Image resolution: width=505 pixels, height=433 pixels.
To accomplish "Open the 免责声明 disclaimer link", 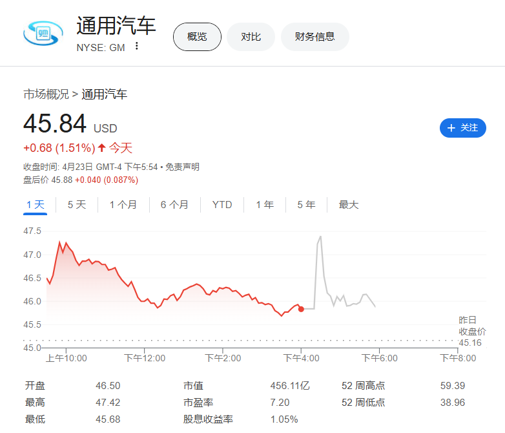I will 182,167.
